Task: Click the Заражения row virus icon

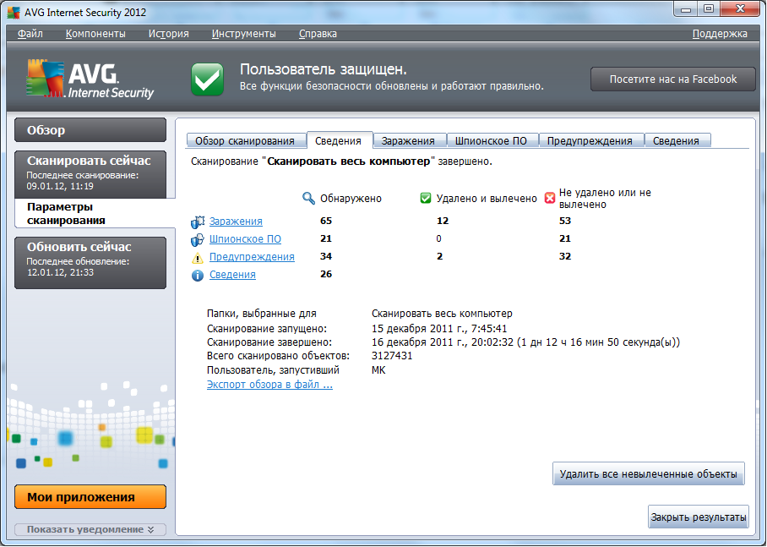Action: pyautogui.click(x=198, y=222)
